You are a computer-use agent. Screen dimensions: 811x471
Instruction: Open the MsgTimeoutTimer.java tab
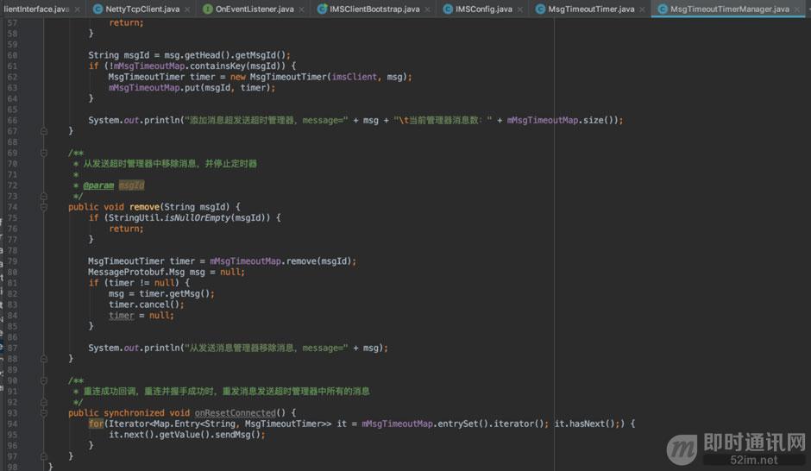pos(591,9)
